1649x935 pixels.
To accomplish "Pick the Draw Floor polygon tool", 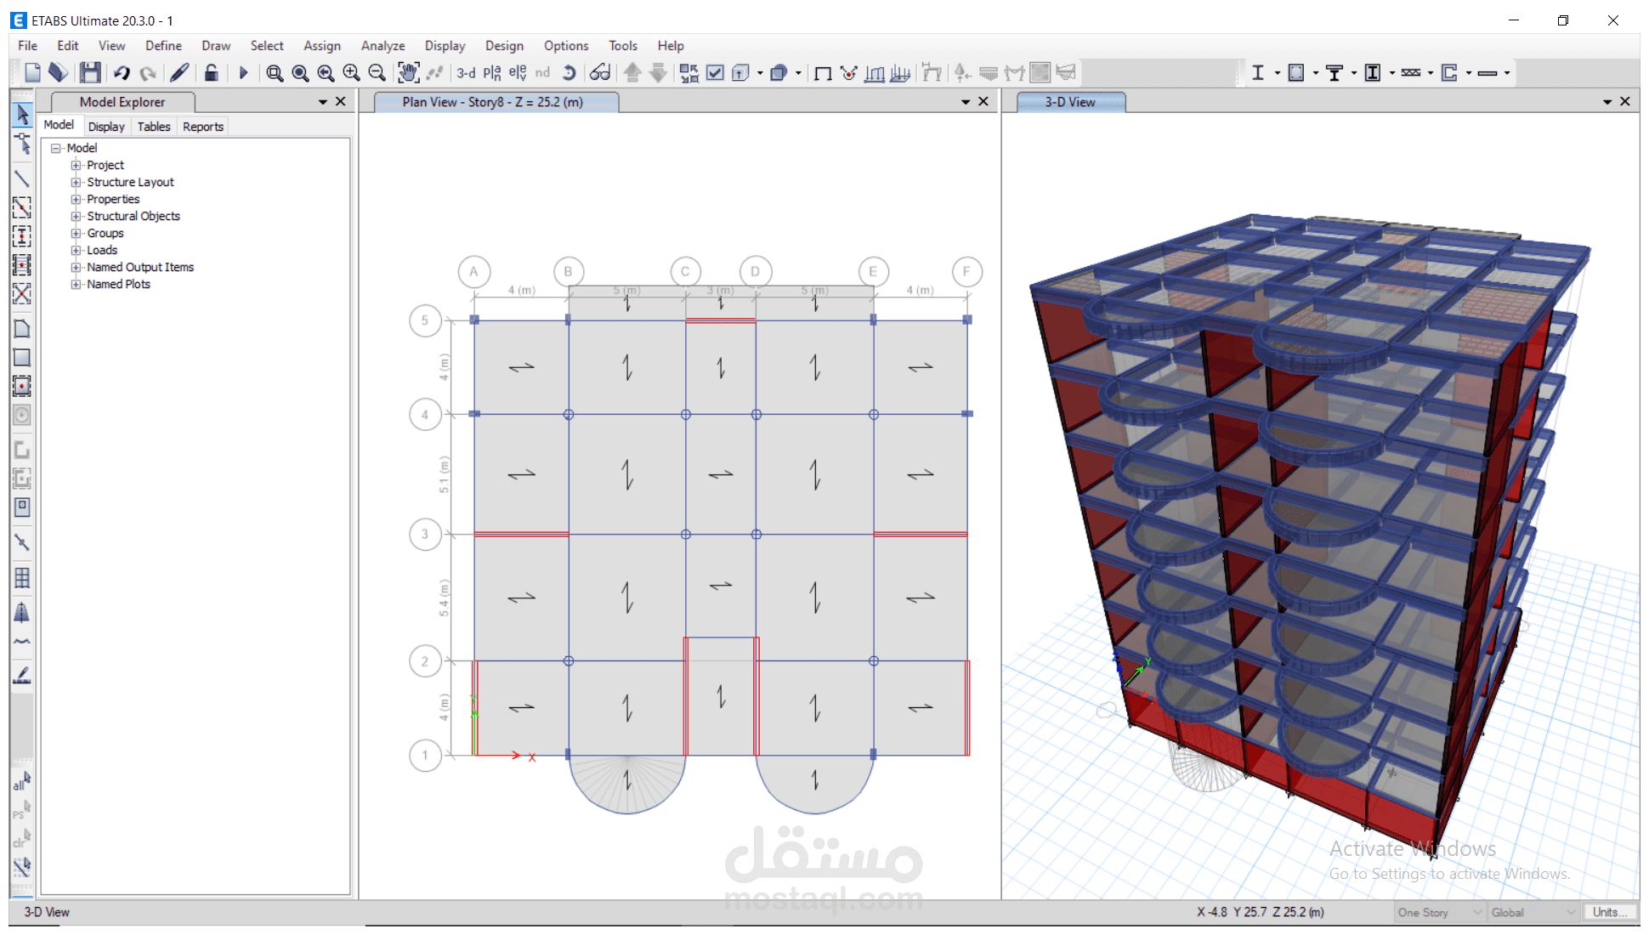I will pos(22,329).
